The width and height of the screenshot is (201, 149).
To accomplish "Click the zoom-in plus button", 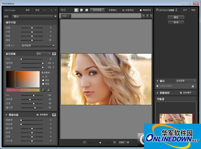I will [114, 143].
